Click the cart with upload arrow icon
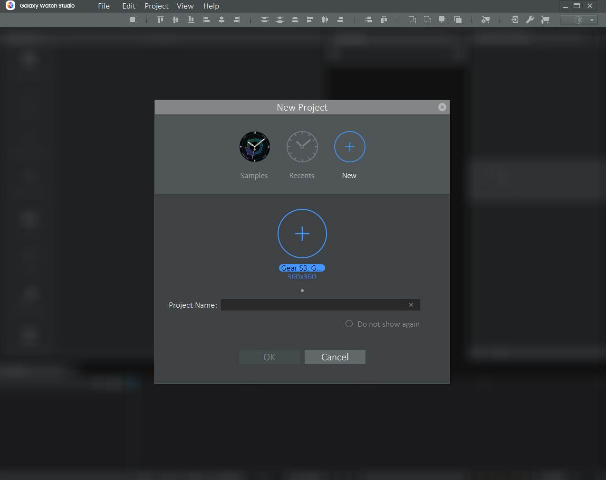Image resolution: width=606 pixels, height=480 pixels. tap(545, 19)
